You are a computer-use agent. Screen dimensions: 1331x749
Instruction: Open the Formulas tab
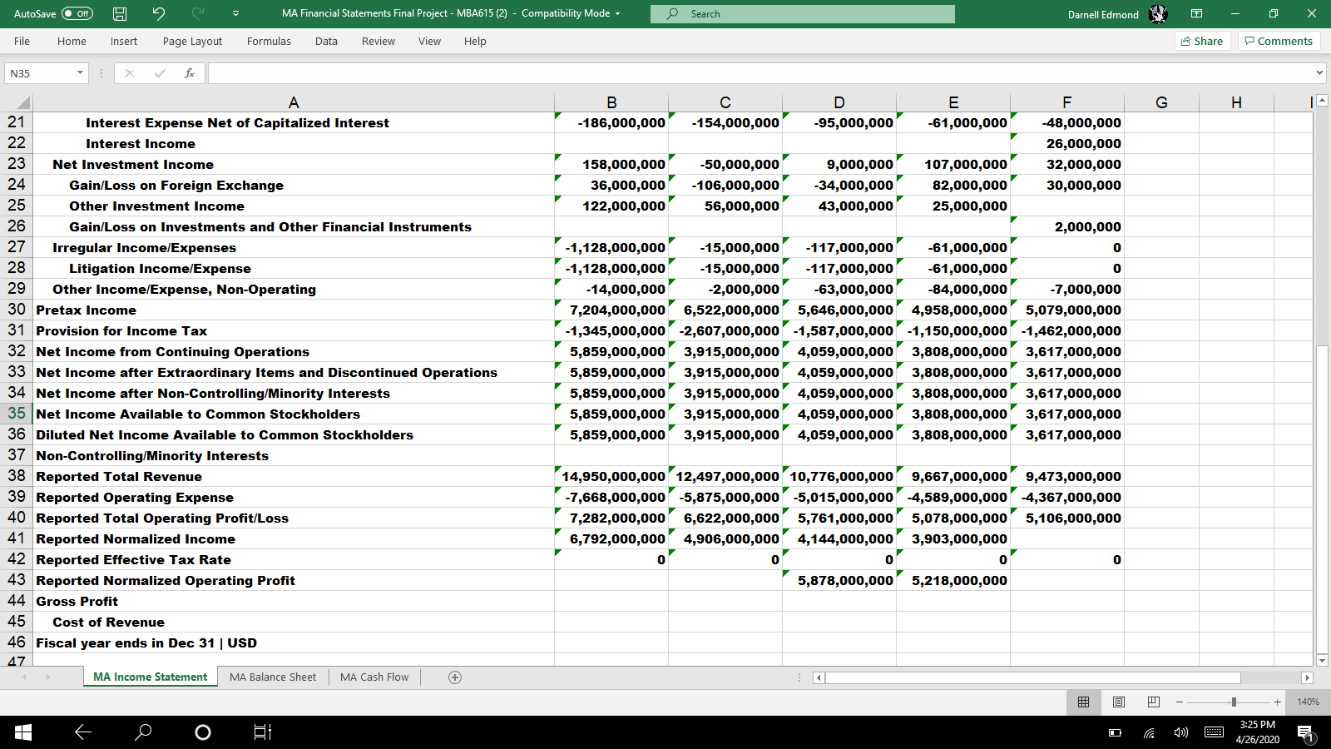pos(269,41)
